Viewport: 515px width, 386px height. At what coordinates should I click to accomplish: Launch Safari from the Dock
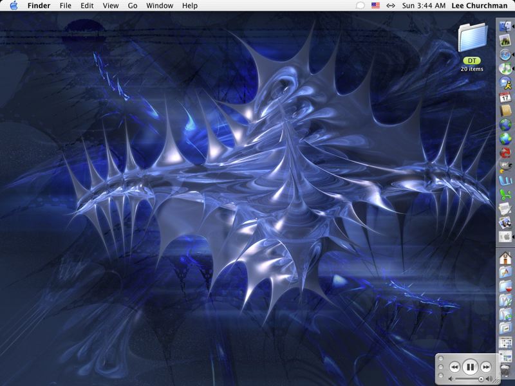click(505, 53)
